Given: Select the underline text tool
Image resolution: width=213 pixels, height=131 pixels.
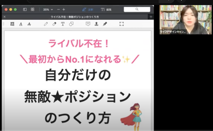Looking at the screenshot, I should click(21, 24).
